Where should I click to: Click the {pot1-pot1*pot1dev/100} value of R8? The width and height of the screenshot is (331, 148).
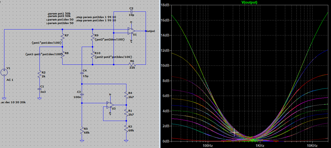coord(44,54)
